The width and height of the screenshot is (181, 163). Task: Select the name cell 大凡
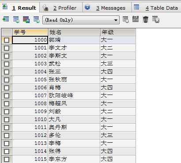pyautogui.click(x=74, y=120)
